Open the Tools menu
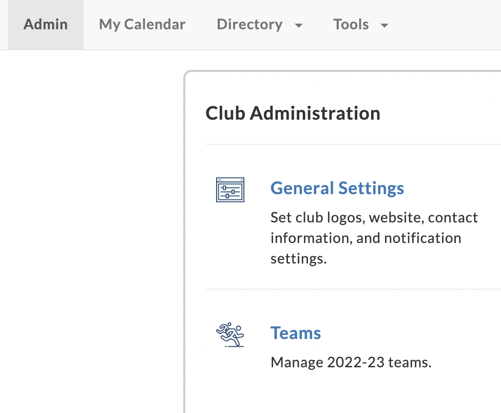 point(361,25)
